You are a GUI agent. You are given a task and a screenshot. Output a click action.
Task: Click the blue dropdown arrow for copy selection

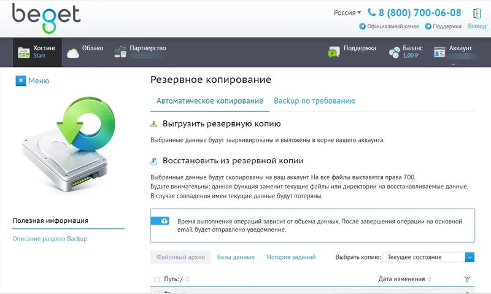[470, 257]
